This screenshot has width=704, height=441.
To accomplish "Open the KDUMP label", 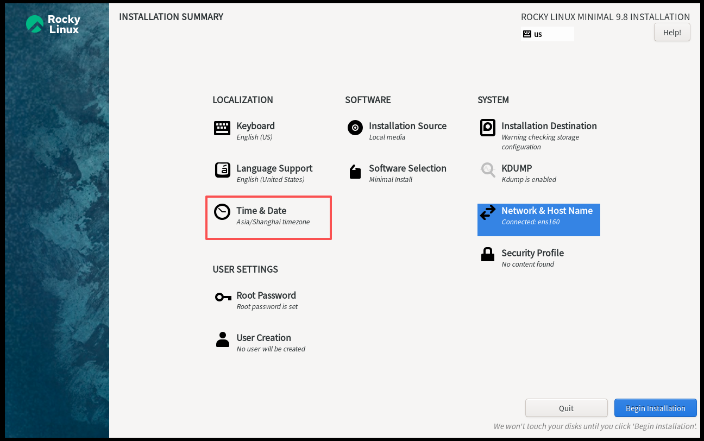I will (x=517, y=168).
